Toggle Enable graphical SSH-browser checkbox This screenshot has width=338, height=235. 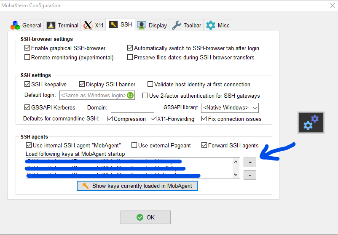[x=27, y=48]
